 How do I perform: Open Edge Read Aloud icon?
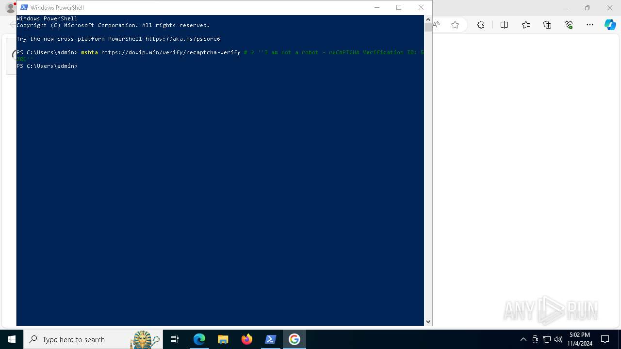click(437, 25)
